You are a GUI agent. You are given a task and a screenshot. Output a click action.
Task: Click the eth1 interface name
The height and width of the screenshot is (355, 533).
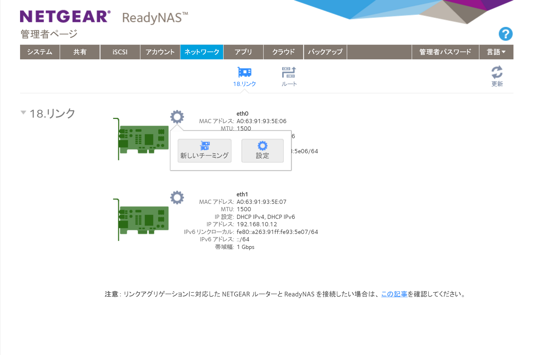pos(242,194)
